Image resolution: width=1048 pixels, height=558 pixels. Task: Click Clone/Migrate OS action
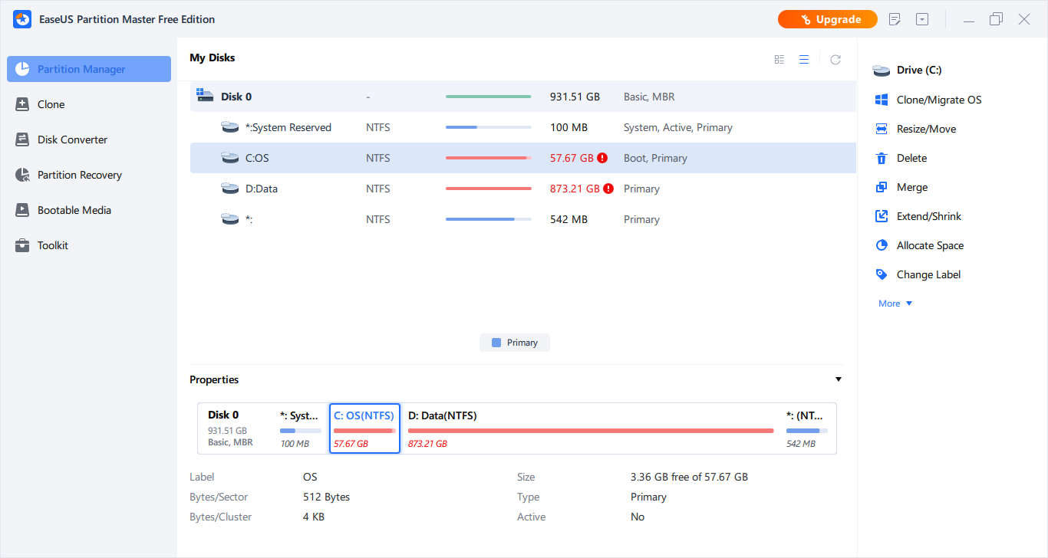coord(939,100)
